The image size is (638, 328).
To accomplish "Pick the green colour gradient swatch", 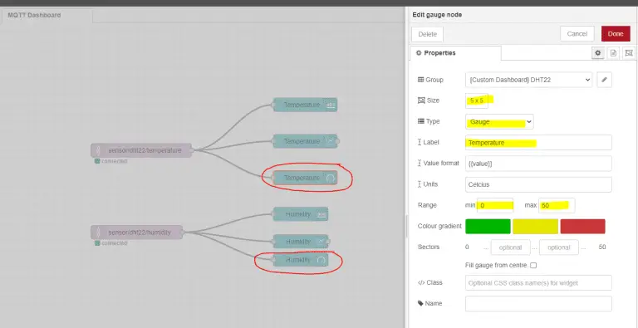I will (488, 226).
